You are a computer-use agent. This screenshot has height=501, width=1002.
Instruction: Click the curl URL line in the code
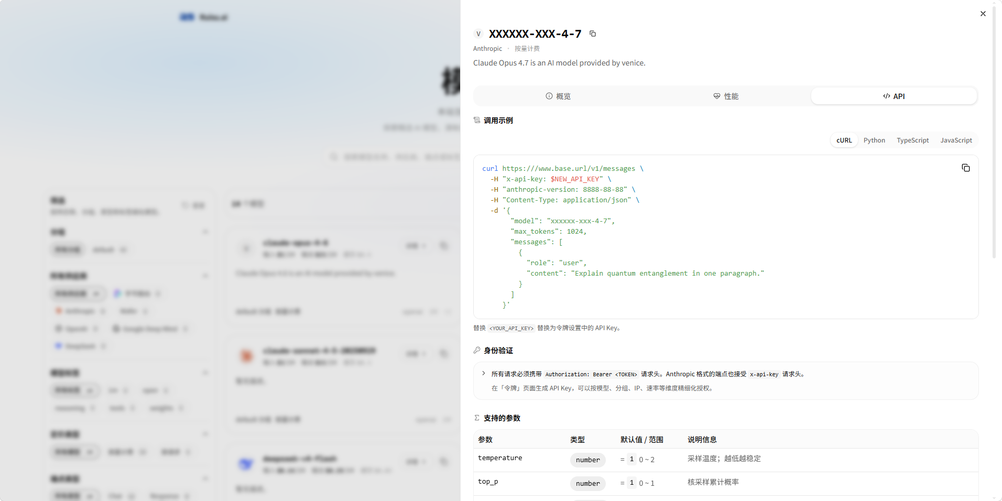563,169
